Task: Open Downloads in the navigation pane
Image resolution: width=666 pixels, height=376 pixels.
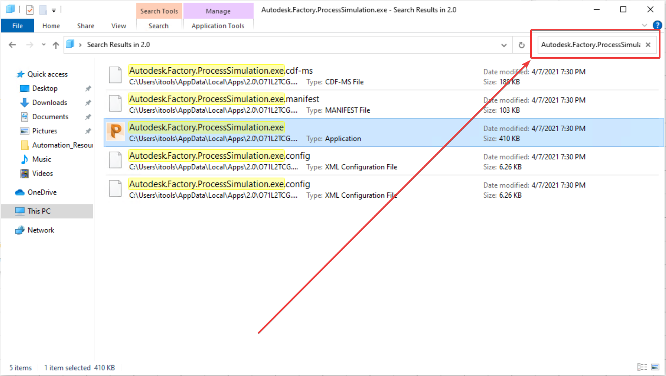Action: (50, 103)
